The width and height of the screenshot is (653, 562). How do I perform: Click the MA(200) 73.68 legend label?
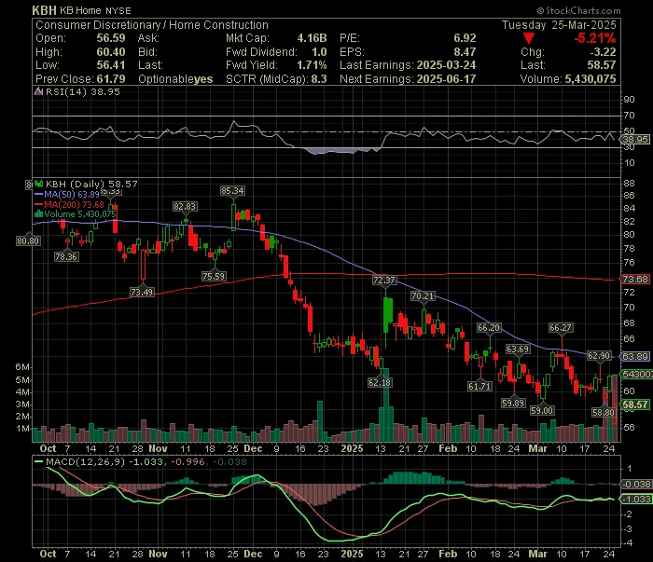tap(74, 204)
